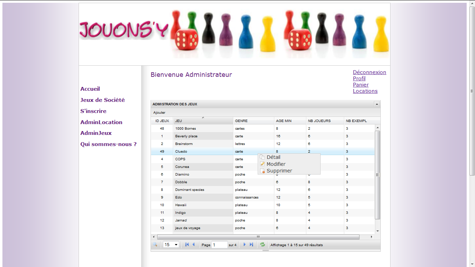Open Jeux de Société page
This screenshot has width=475, height=267.
[x=103, y=100]
